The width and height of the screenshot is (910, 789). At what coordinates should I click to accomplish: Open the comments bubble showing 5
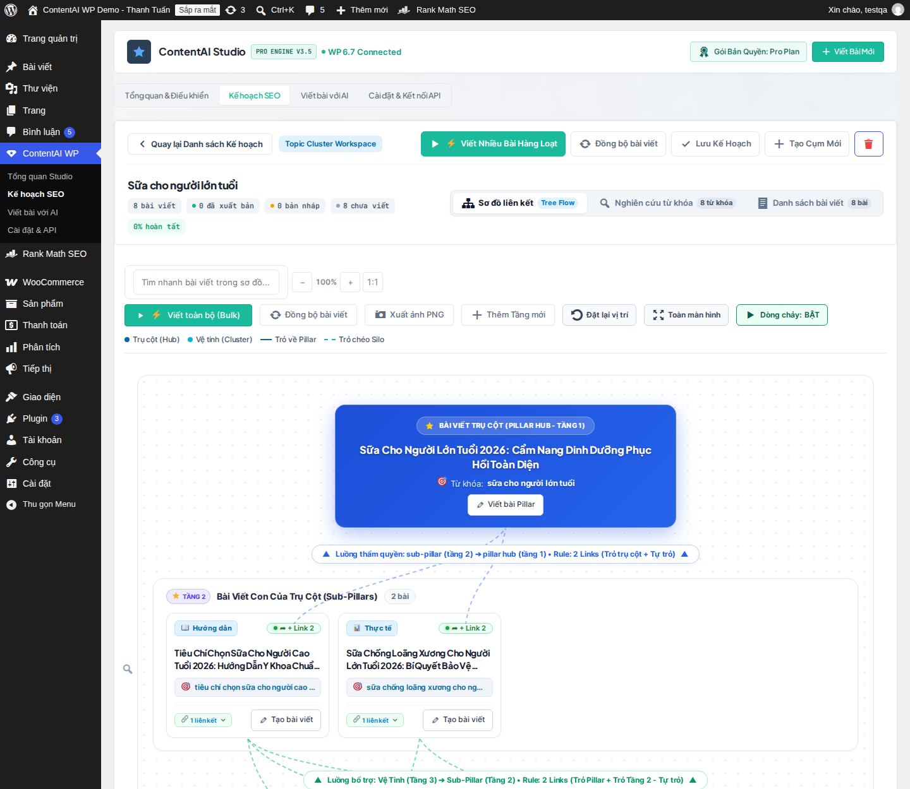pyautogui.click(x=315, y=10)
